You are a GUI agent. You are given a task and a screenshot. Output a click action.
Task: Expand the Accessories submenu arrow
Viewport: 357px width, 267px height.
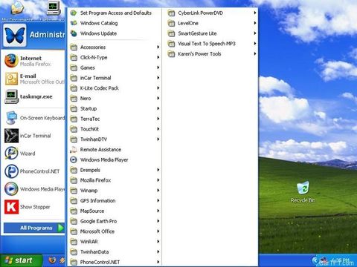pos(158,47)
